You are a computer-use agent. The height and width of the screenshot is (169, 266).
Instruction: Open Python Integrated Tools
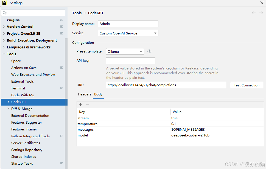pos(30,136)
